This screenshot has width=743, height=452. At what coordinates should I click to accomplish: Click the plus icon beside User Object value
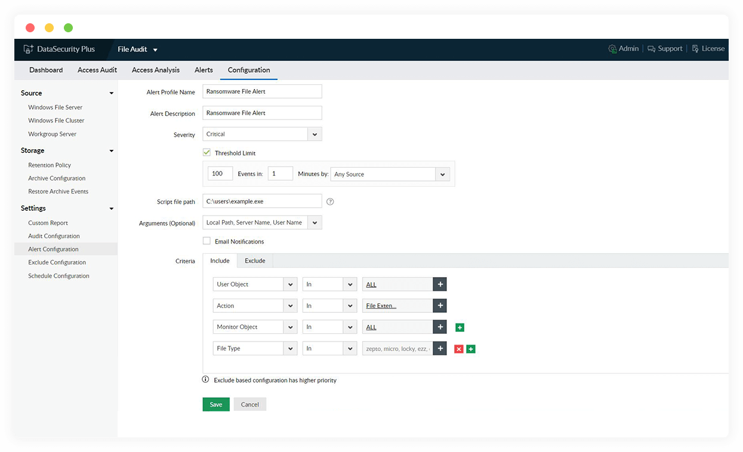click(440, 284)
